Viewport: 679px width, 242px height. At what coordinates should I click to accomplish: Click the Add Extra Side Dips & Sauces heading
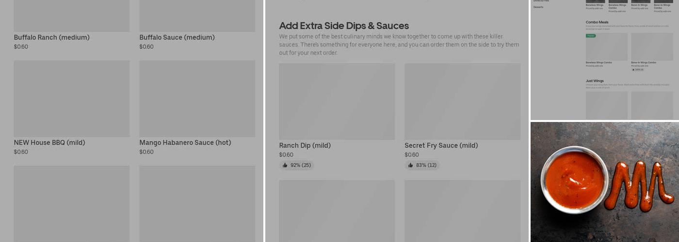coord(344,26)
